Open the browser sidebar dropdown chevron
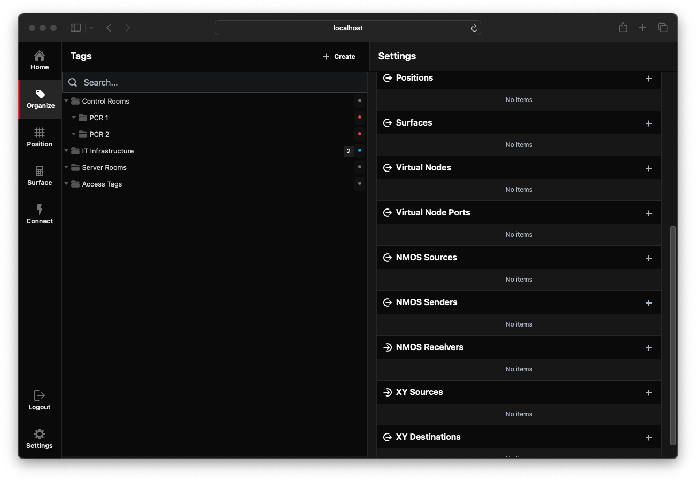 coord(91,28)
